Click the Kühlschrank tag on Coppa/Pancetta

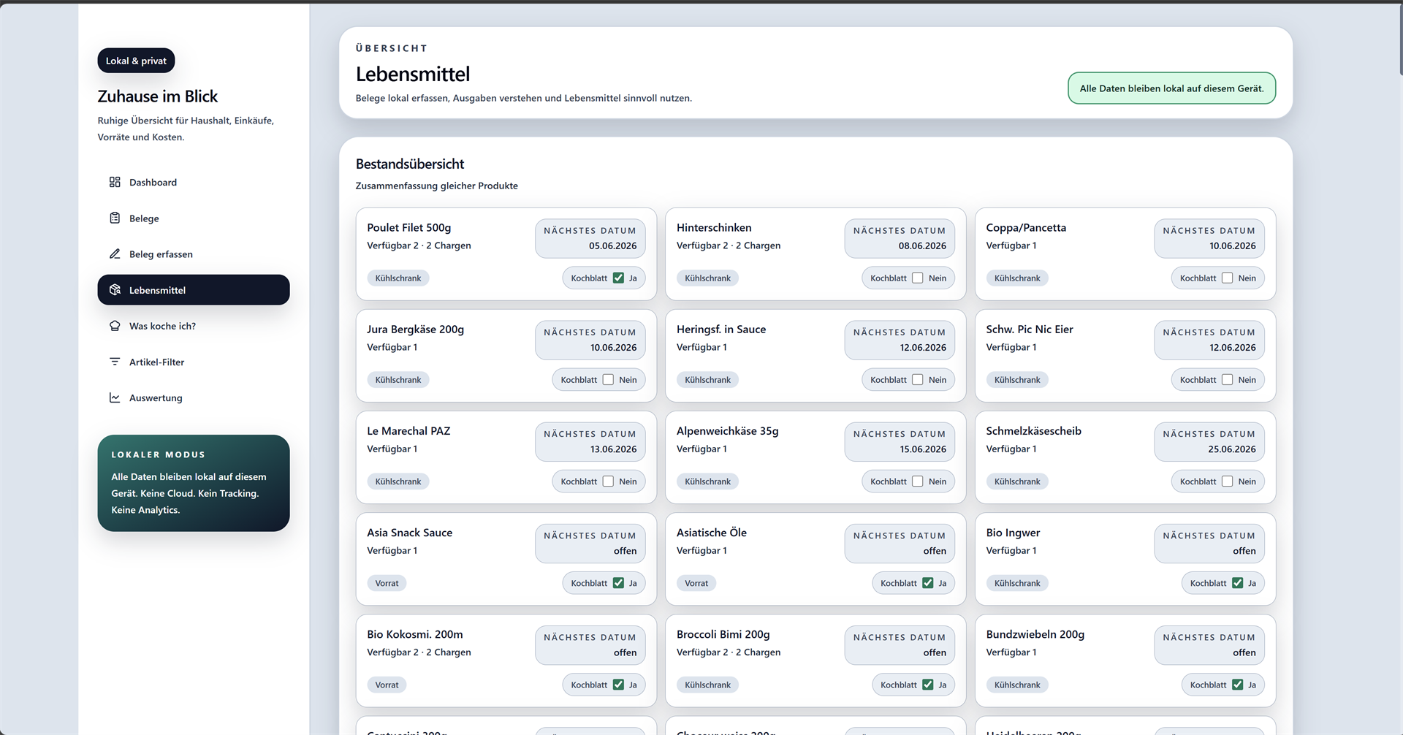pyautogui.click(x=1017, y=278)
